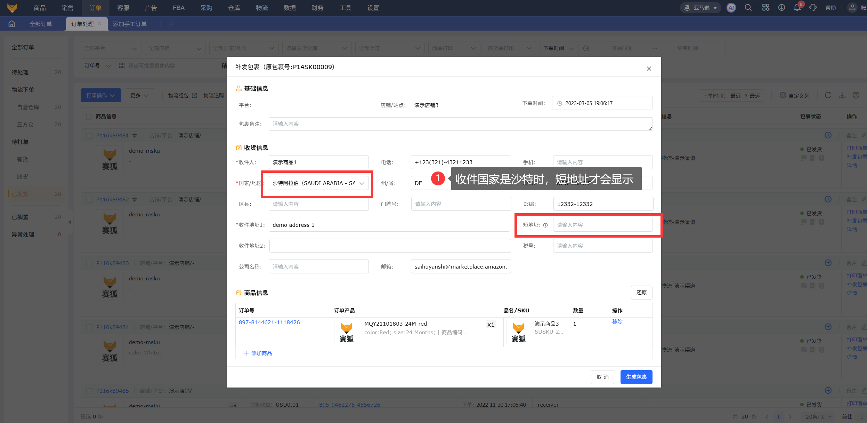Check the box for order P116k89483
867x423 pixels.
click(x=89, y=263)
